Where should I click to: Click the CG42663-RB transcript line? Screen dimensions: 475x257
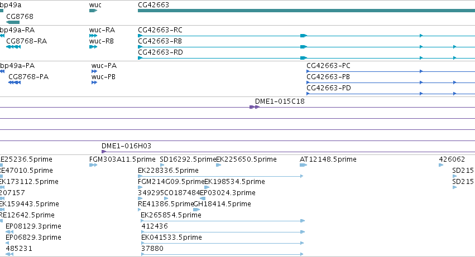point(306,47)
